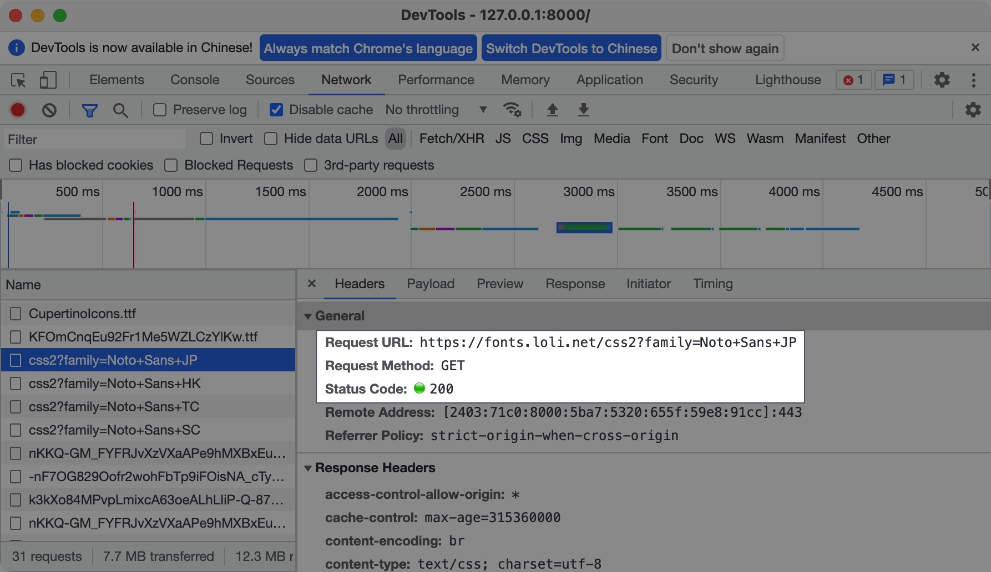Switch to the Timing tab
The image size is (991, 572).
pos(712,284)
